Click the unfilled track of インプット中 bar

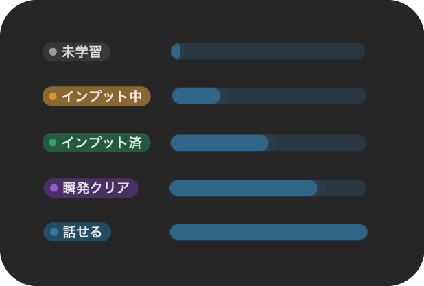click(x=295, y=96)
